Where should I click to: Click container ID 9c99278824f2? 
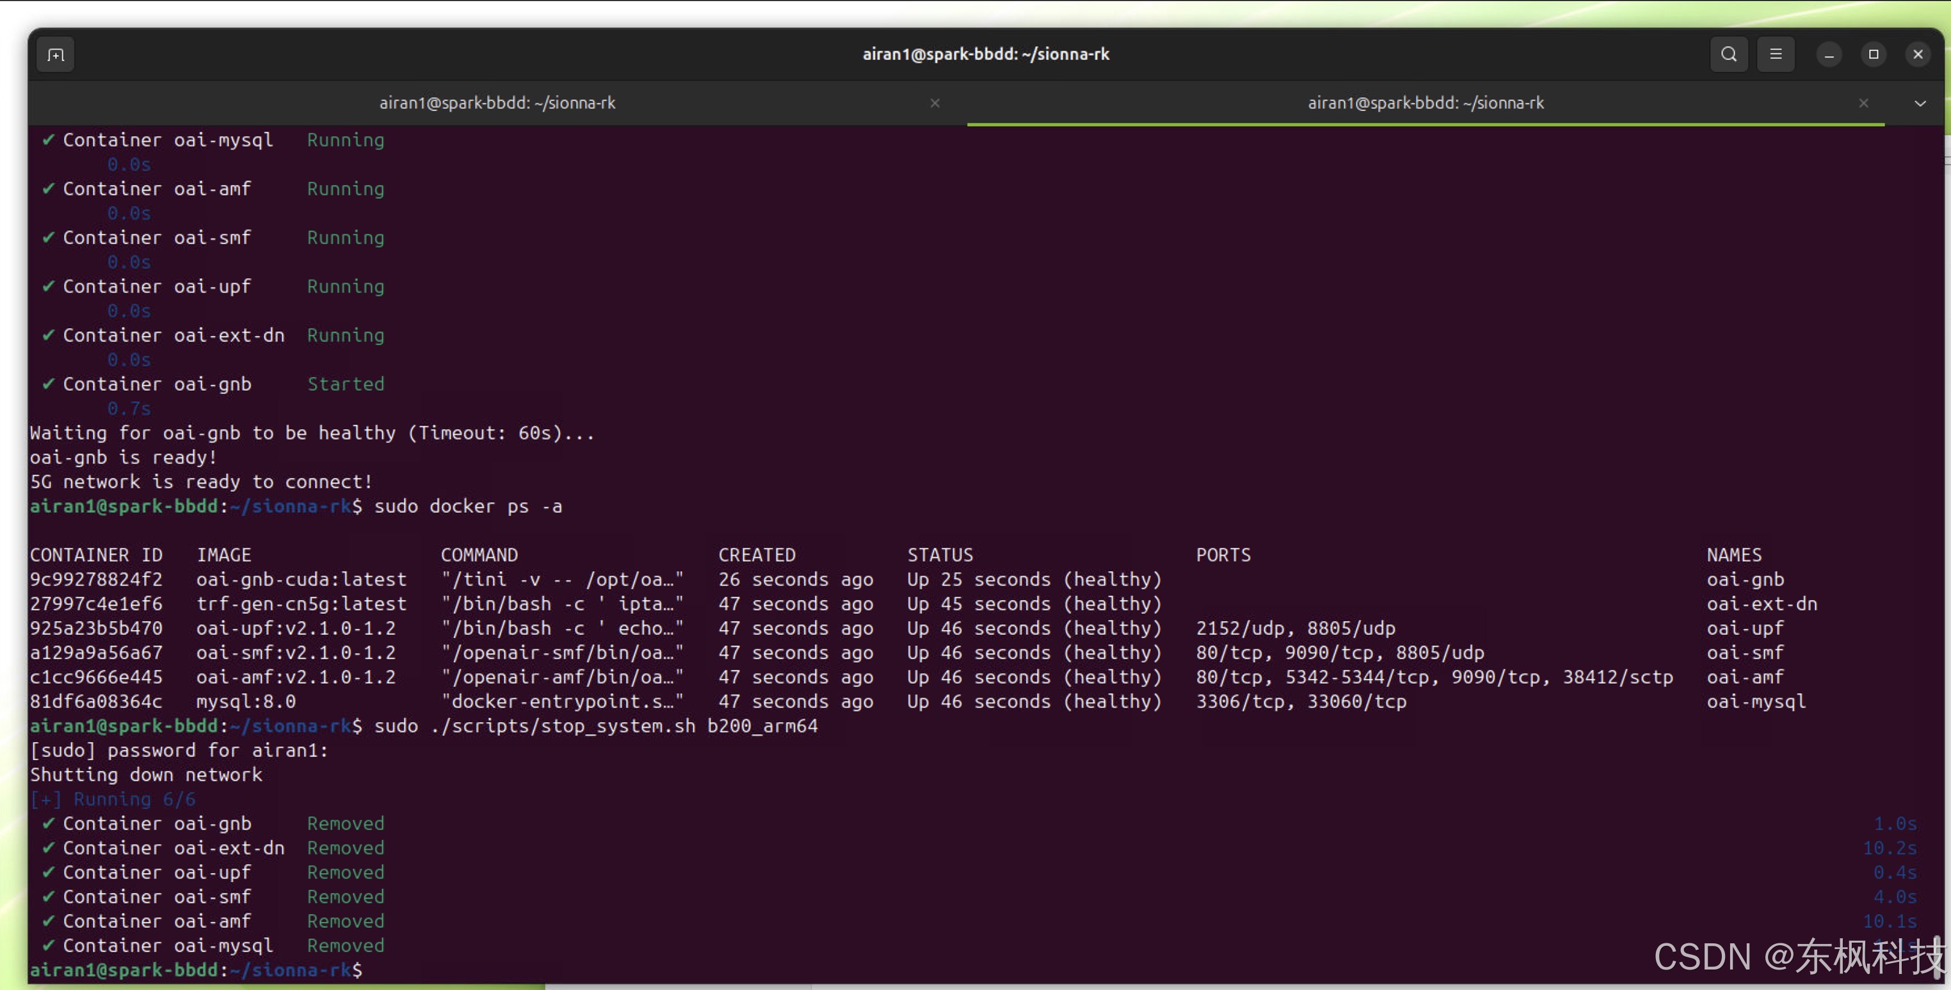coord(96,580)
